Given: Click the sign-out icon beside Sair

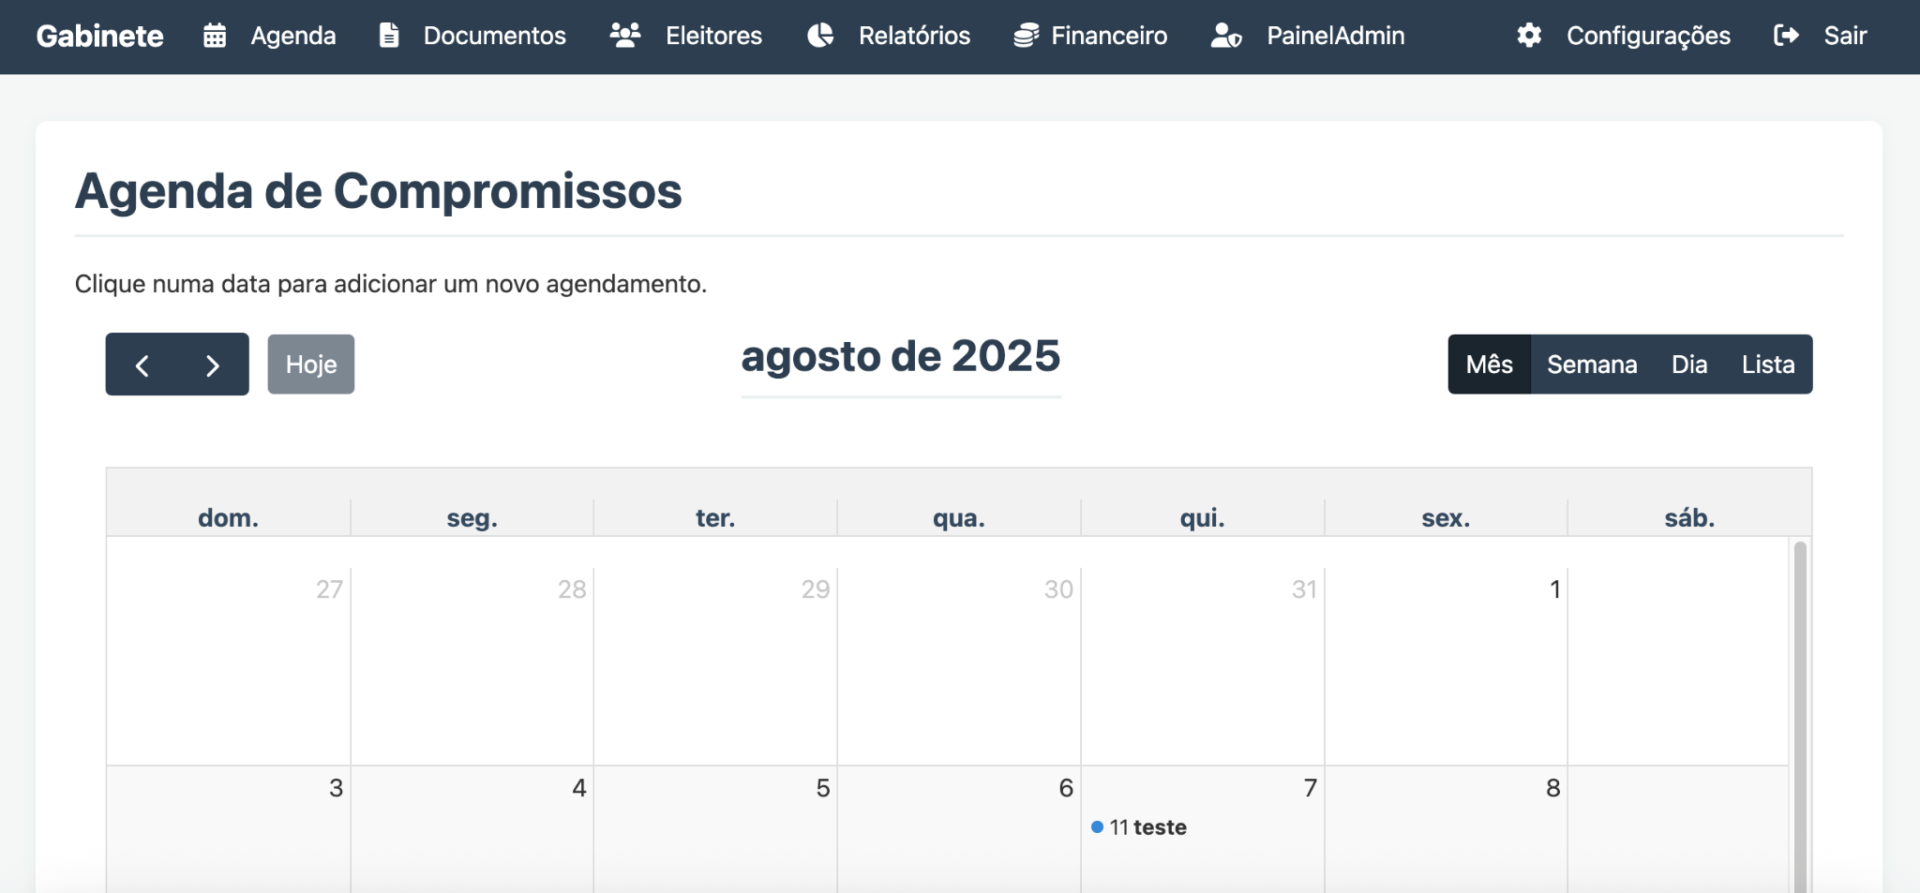Looking at the screenshot, I should pos(1786,36).
